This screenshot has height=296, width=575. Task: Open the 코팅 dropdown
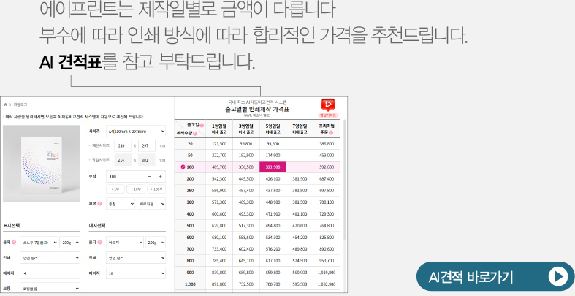tap(50, 289)
